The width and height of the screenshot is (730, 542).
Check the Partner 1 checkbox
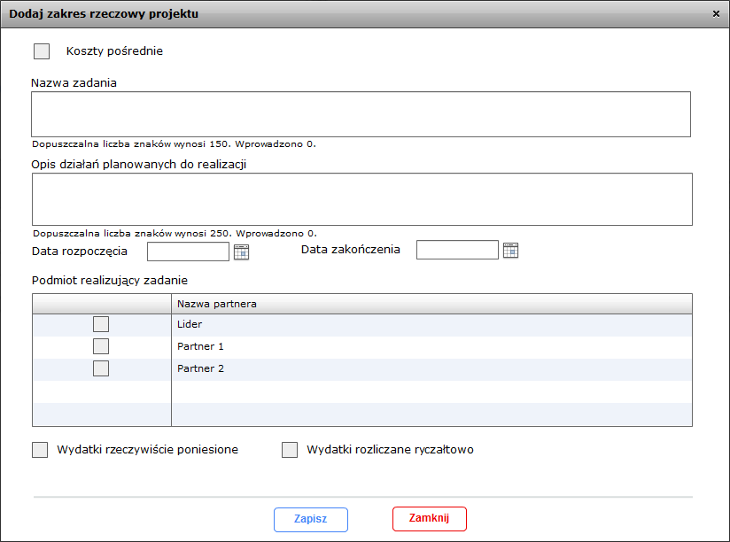point(101,346)
